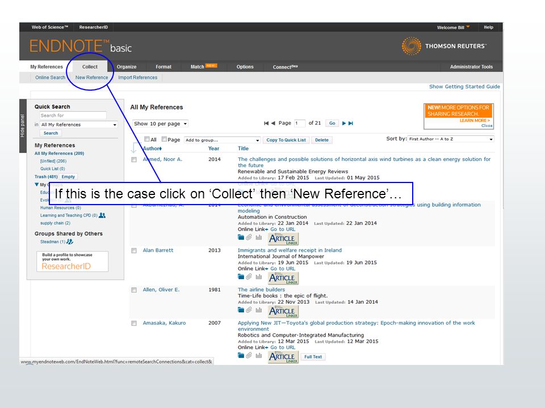Open the folder icon in Alan Barrett row
545x408 pixels.
241,277
